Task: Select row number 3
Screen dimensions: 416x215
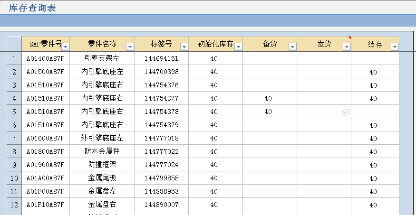Action: (x=14, y=85)
